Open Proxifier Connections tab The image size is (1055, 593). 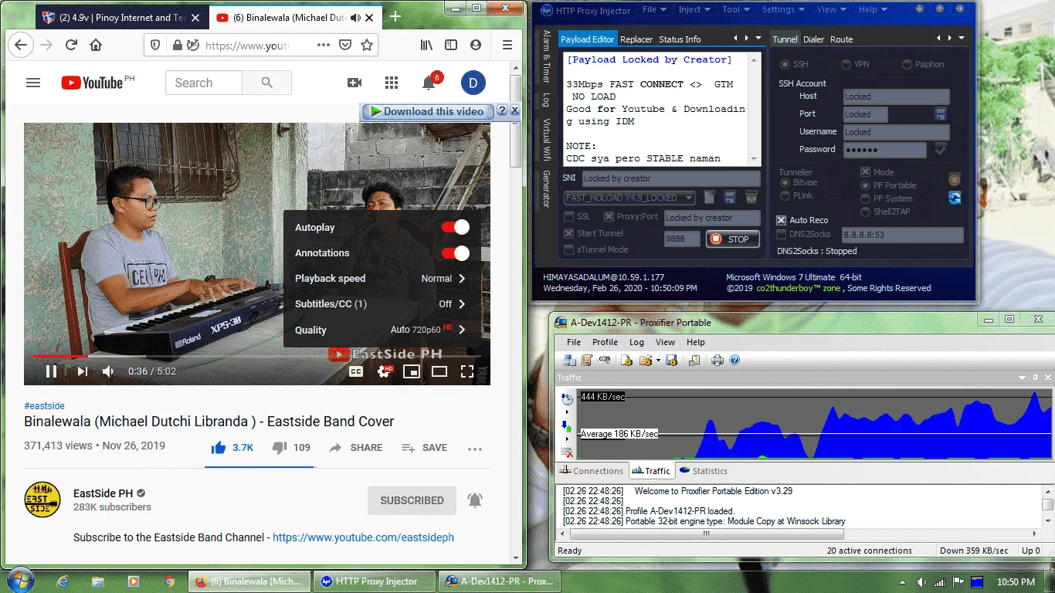(x=591, y=471)
